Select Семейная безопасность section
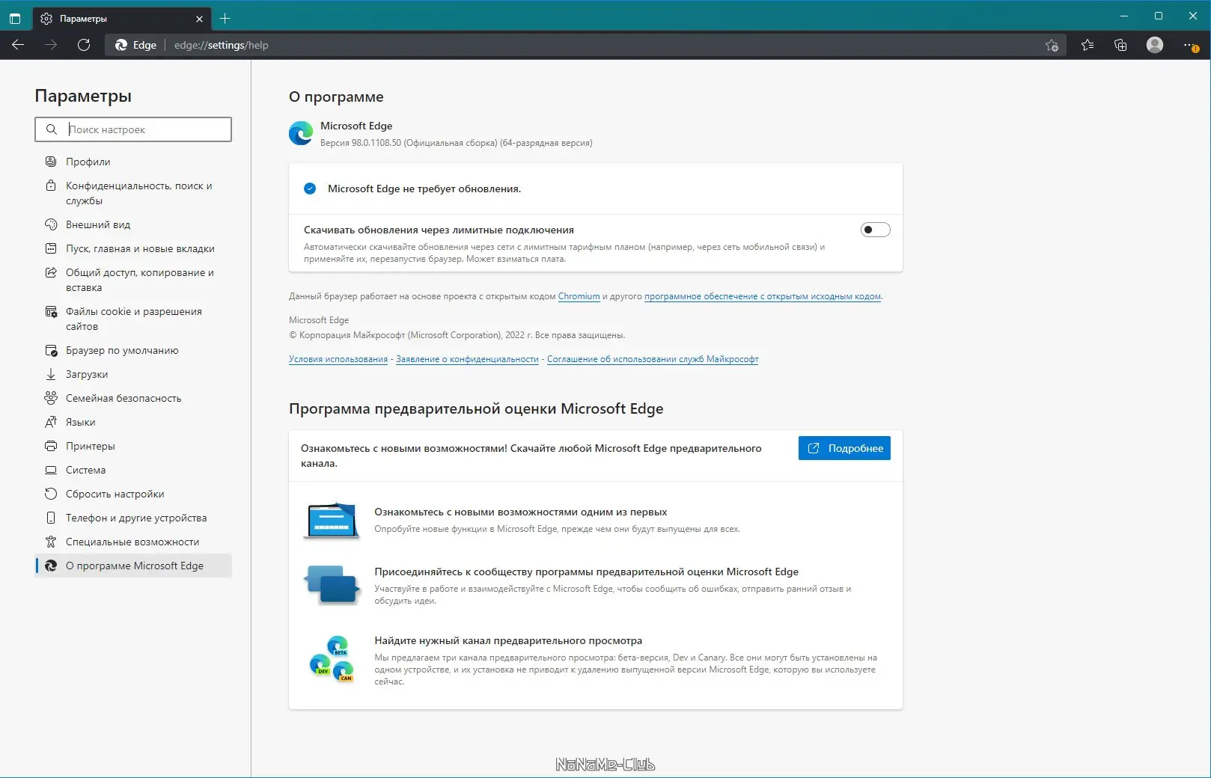Image resolution: width=1211 pixels, height=778 pixels. point(133,398)
